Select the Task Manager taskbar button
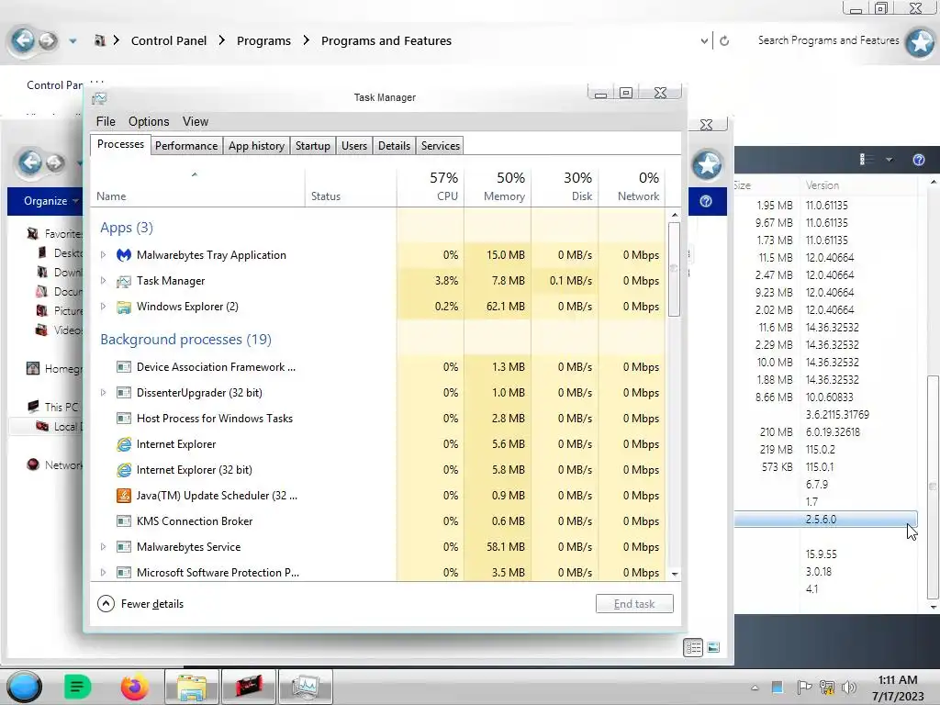Viewport: 940px width, 705px height. [x=306, y=687]
